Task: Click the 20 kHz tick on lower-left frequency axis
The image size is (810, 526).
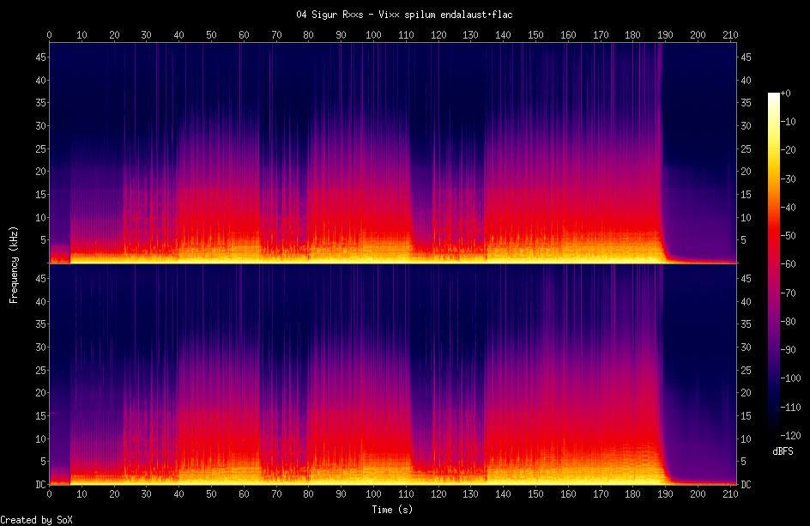Action: (39, 393)
